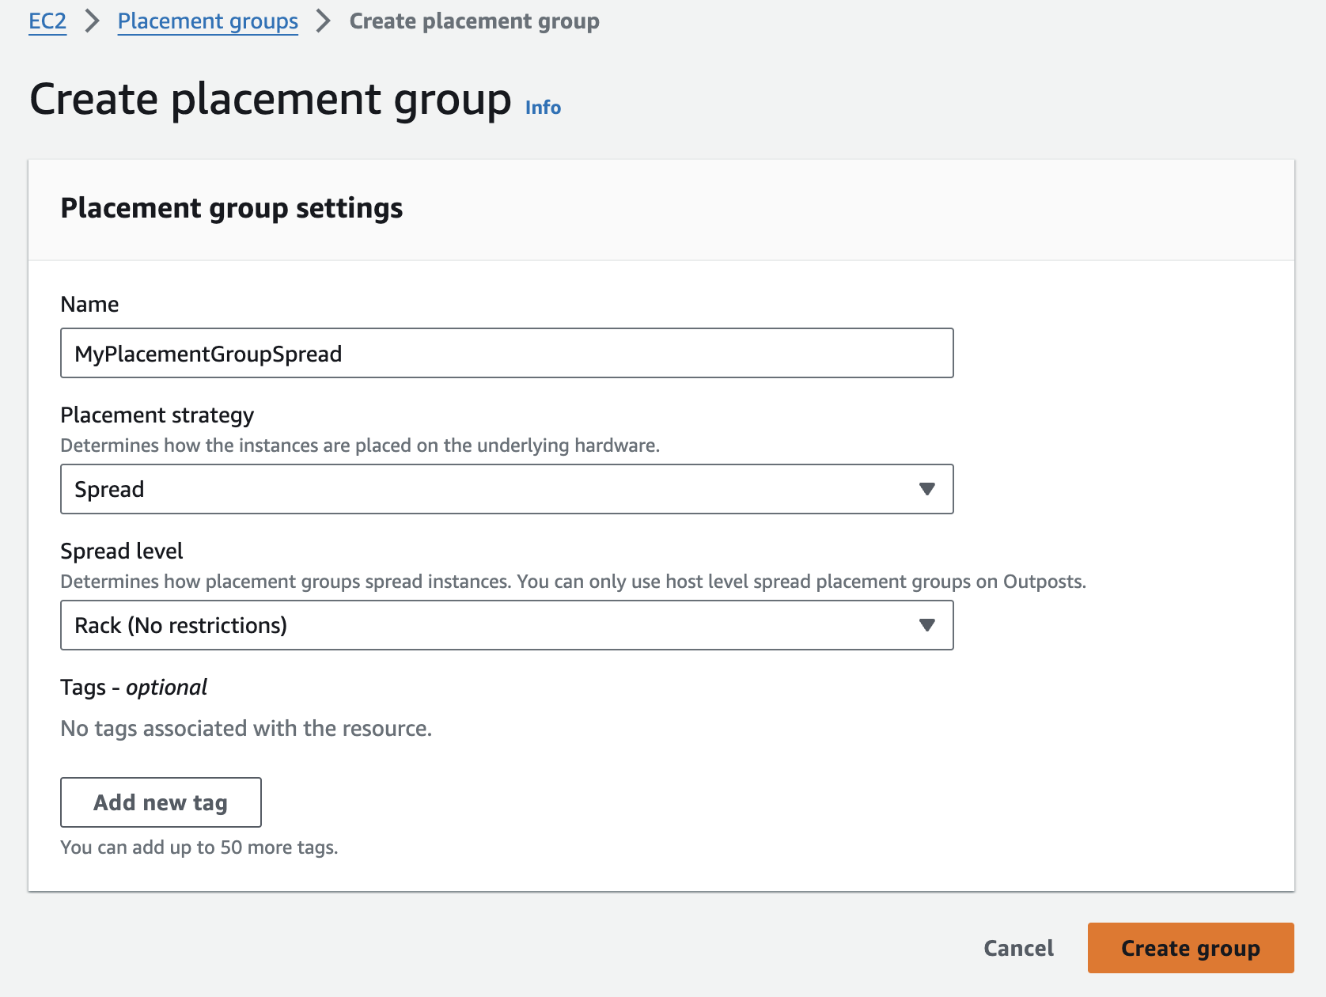This screenshot has width=1326, height=997.
Task: Open the Placement strategy dropdown showing Spread
Action: point(491,489)
